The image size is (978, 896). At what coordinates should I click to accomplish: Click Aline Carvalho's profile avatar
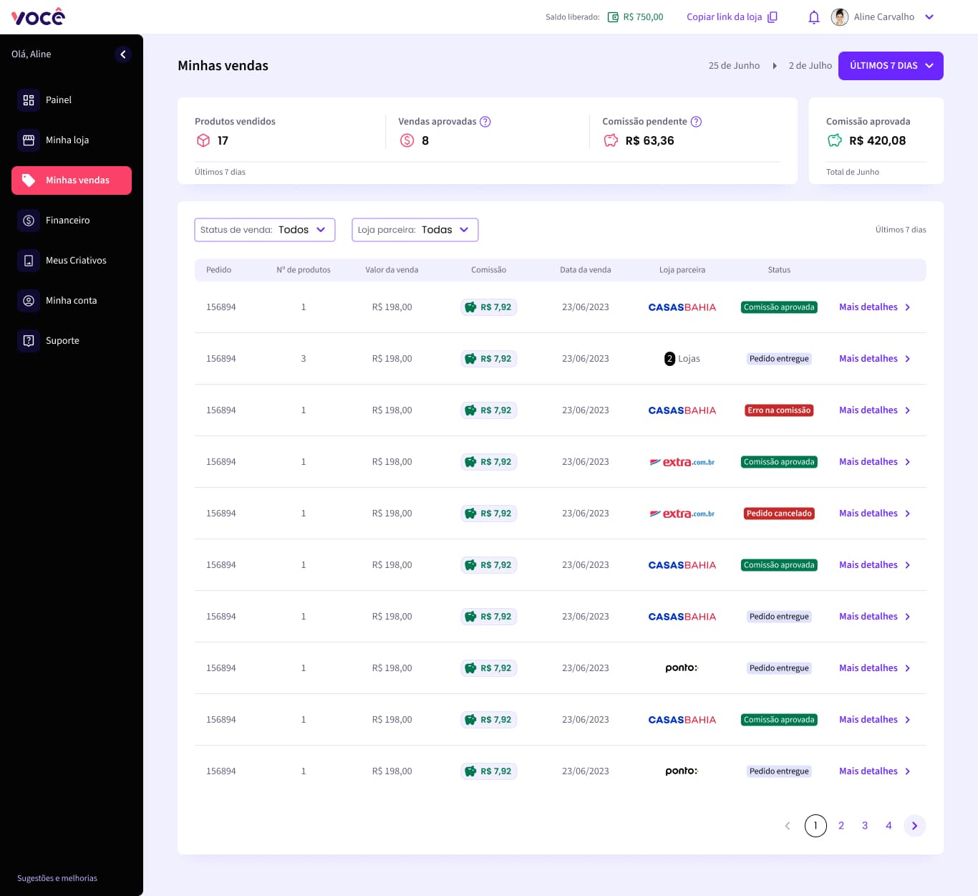(x=840, y=17)
